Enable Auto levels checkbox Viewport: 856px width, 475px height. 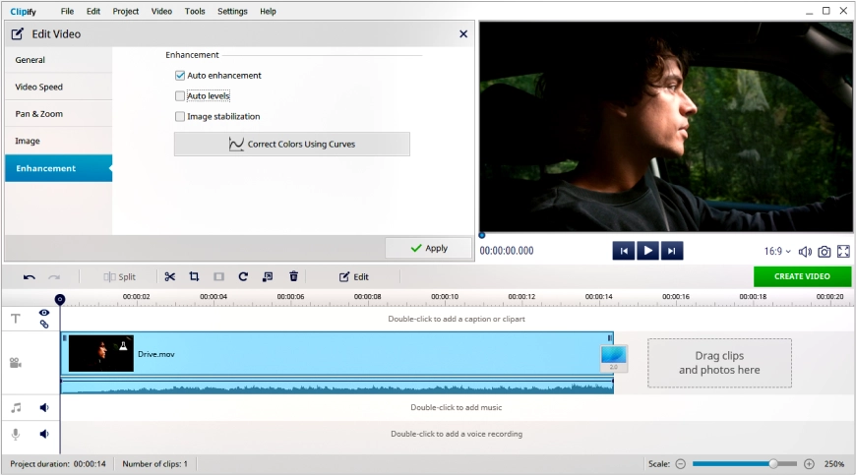click(x=180, y=96)
